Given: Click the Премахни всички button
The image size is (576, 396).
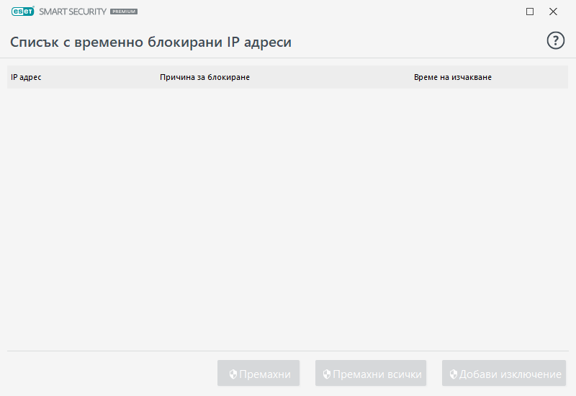Looking at the screenshot, I should [371, 373].
